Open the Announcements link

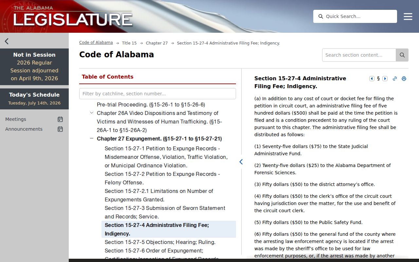tap(24, 129)
